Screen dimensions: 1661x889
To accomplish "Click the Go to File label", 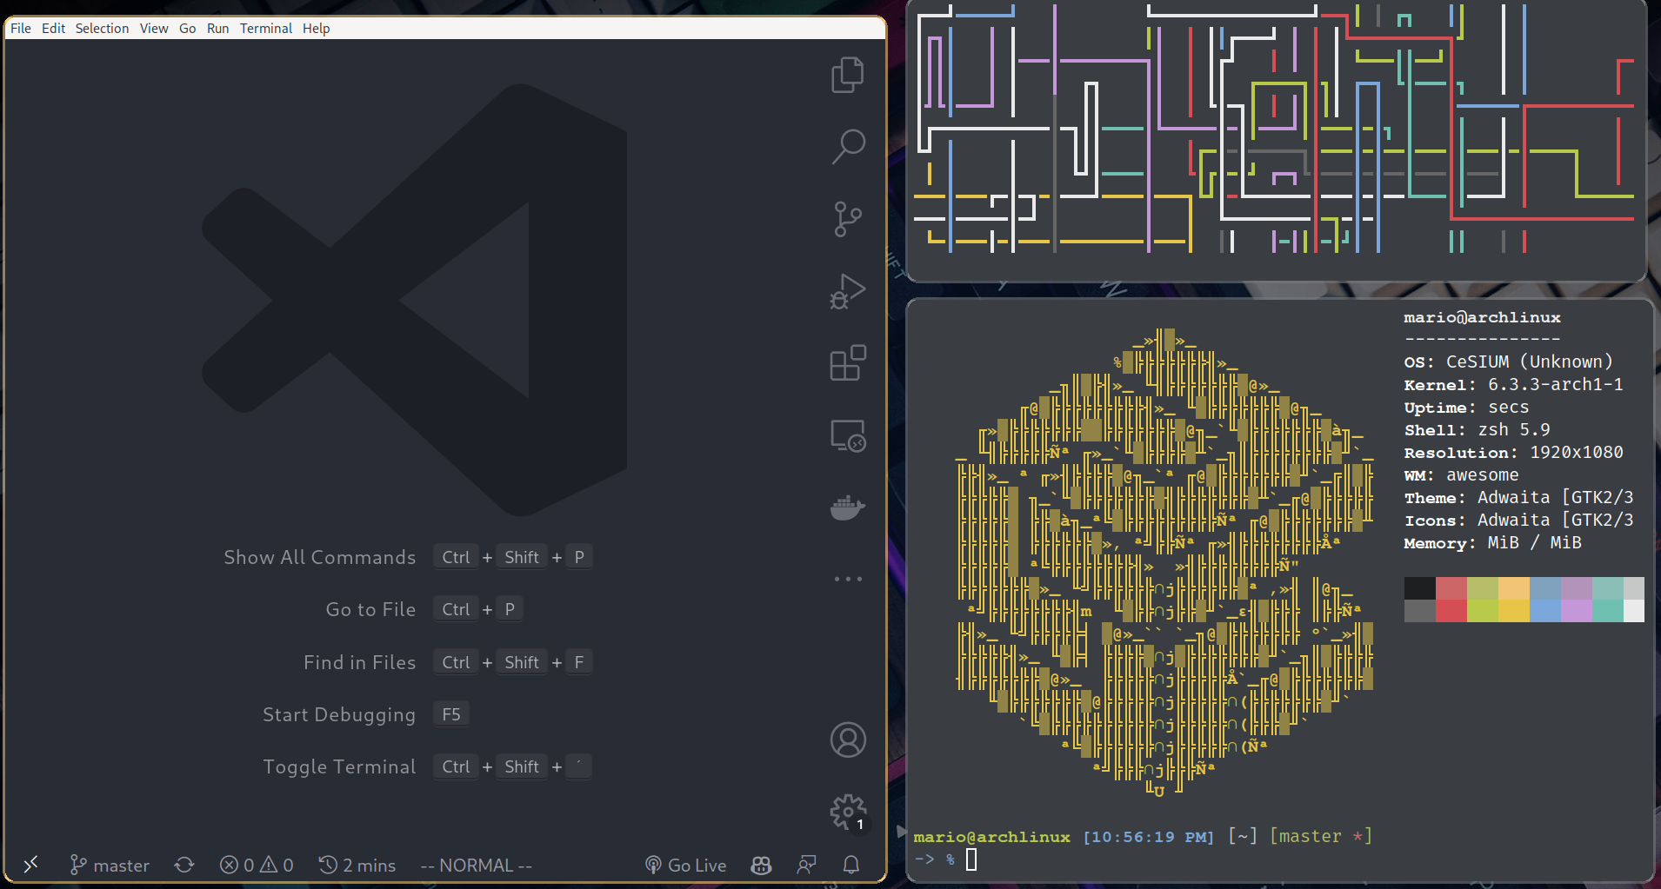I will (x=370, y=609).
